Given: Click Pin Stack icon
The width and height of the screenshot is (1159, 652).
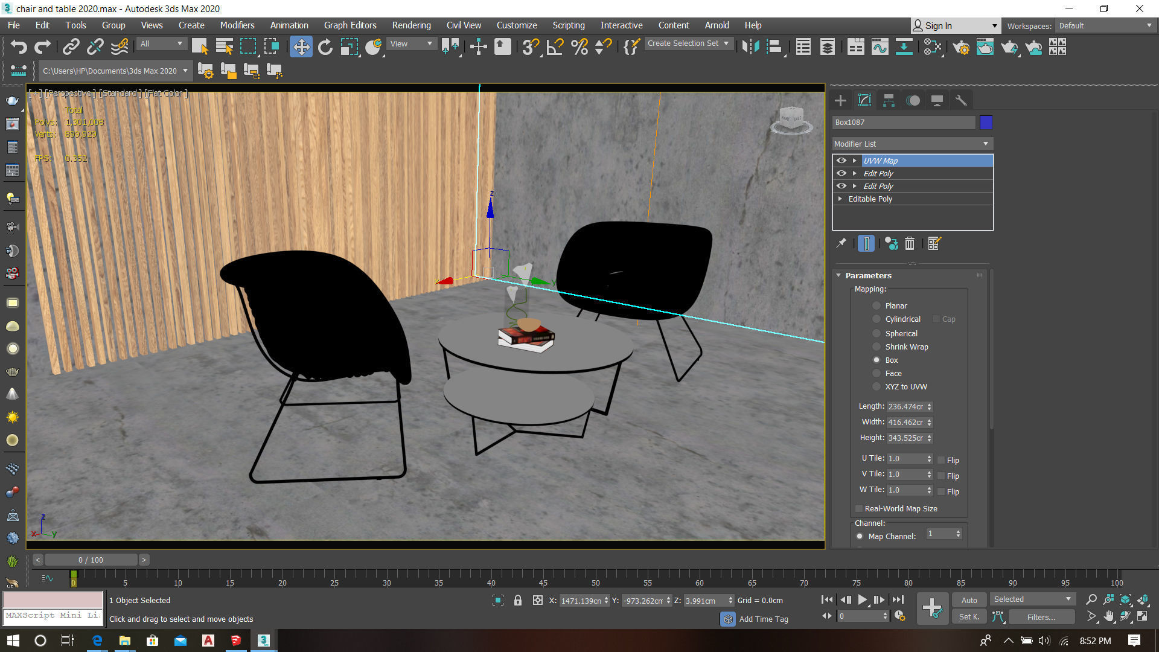Looking at the screenshot, I should 841,243.
